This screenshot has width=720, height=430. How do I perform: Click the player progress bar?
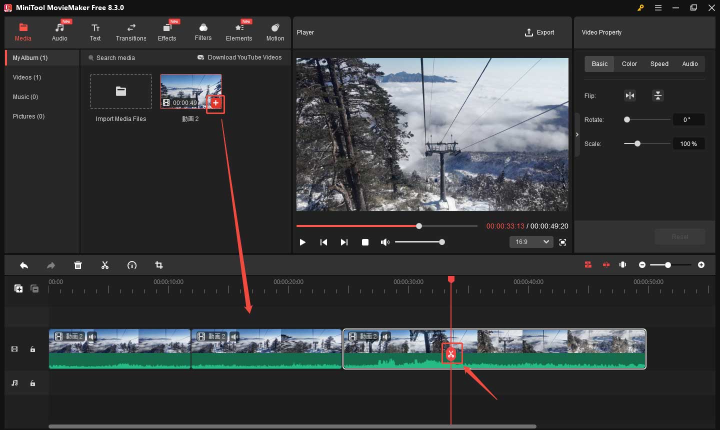(386, 226)
